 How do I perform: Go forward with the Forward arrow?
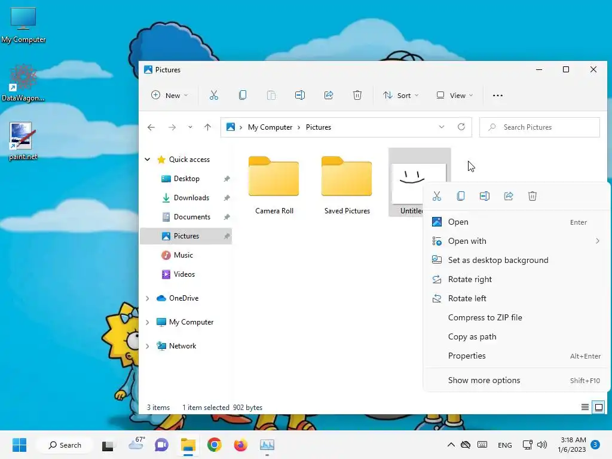pos(172,127)
